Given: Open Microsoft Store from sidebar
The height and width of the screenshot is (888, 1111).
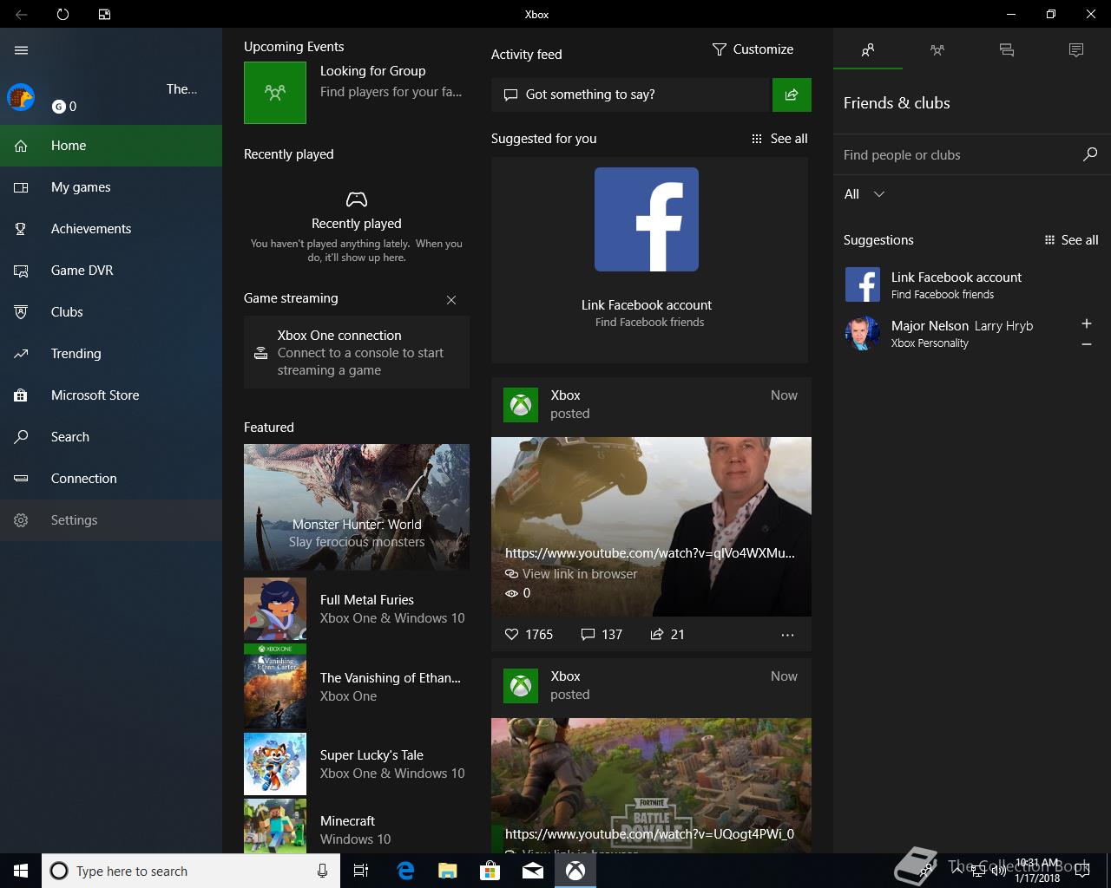Looking at the screenshot, I should click(111, 395).
